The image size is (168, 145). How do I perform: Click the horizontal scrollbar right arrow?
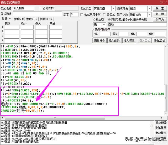pyautogui.click(x=162, y=118)
